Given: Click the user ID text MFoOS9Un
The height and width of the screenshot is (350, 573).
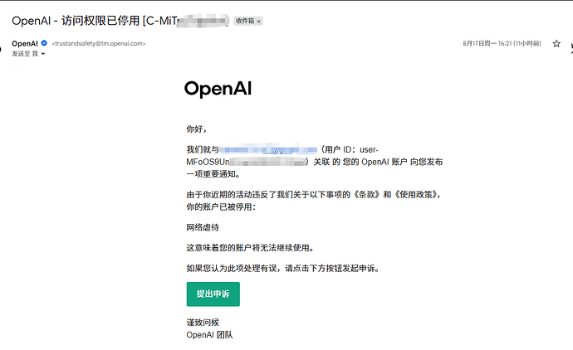Looking at the screenshot, I should 208,162.
